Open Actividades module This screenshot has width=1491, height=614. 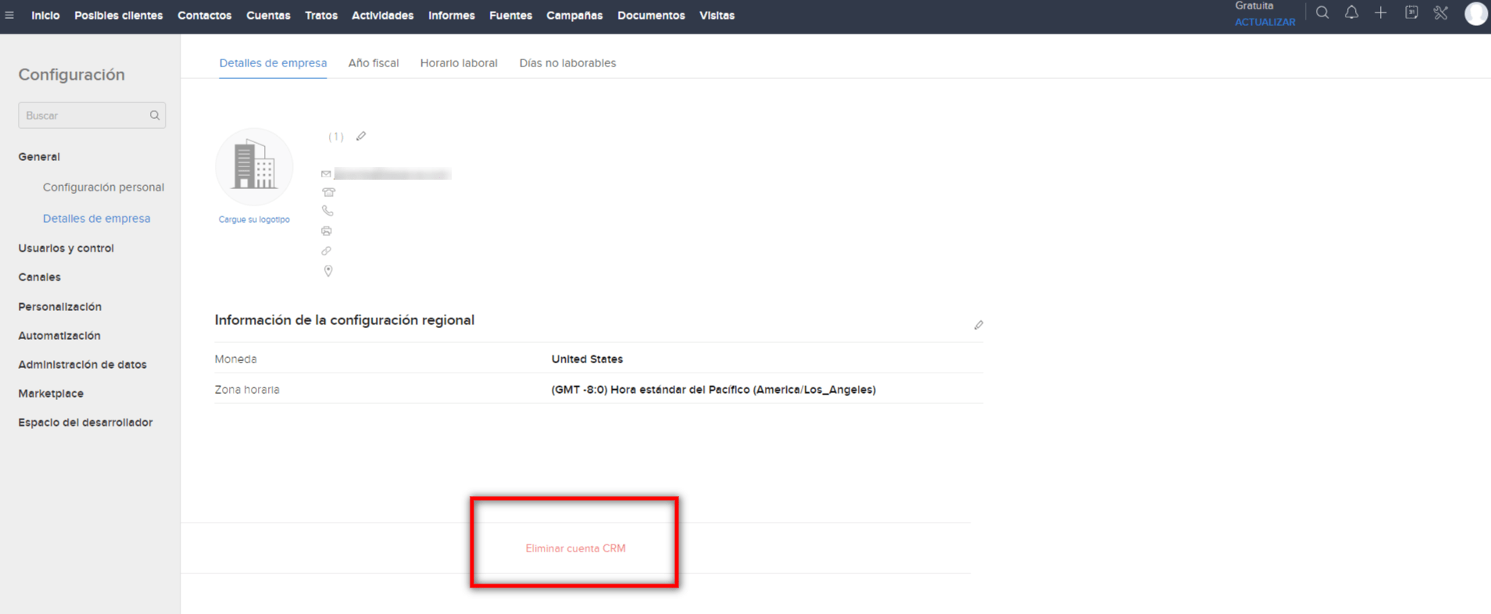383,16
